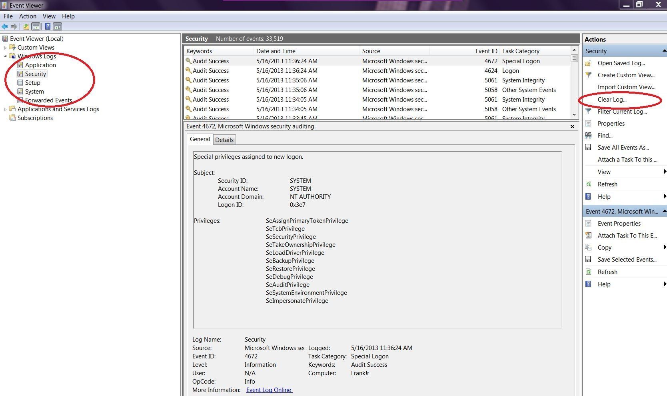
Task: Click the Show/Hide Console Tree toolbar icon
Action: [x=36, y=27]
